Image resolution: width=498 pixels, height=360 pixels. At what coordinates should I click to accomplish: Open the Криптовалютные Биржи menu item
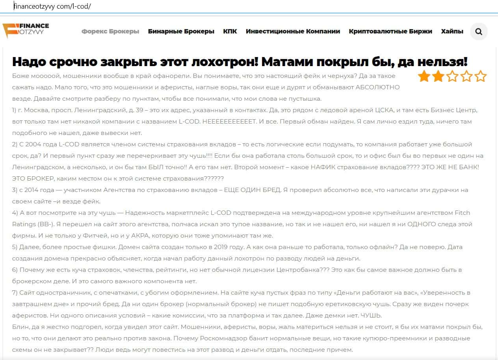[x=390, y=31]
